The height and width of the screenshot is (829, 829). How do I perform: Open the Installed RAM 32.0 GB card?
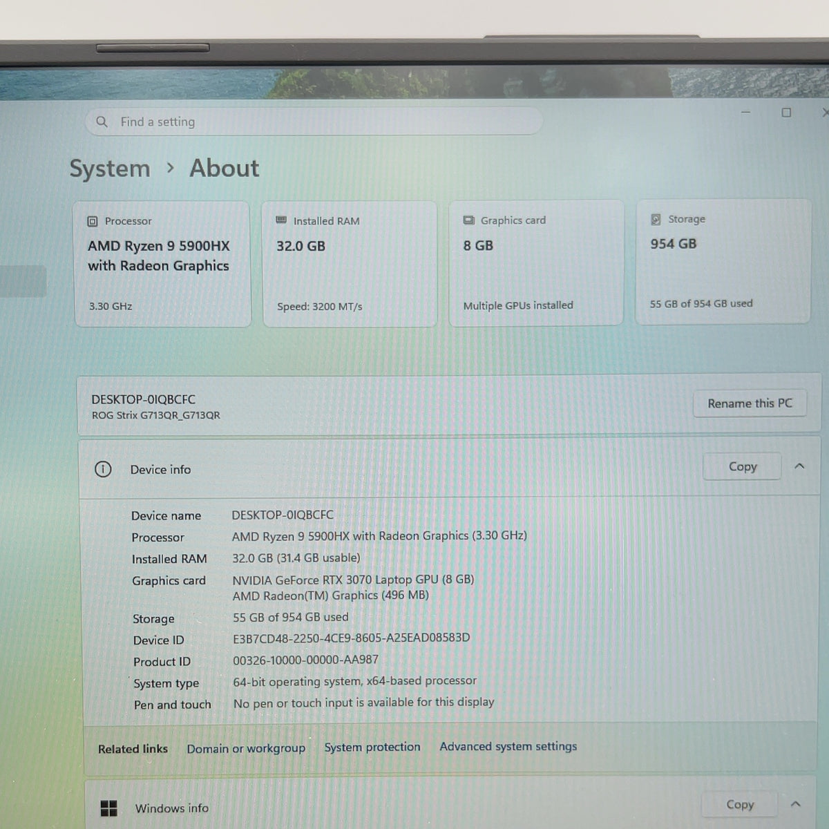(x=350, y=264)
